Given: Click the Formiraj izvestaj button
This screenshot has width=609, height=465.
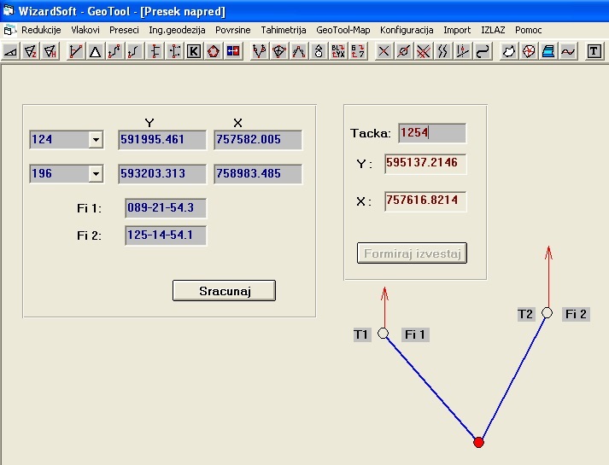Looking at the screenshot, I should pyautogui.click(x=412, y=253).
